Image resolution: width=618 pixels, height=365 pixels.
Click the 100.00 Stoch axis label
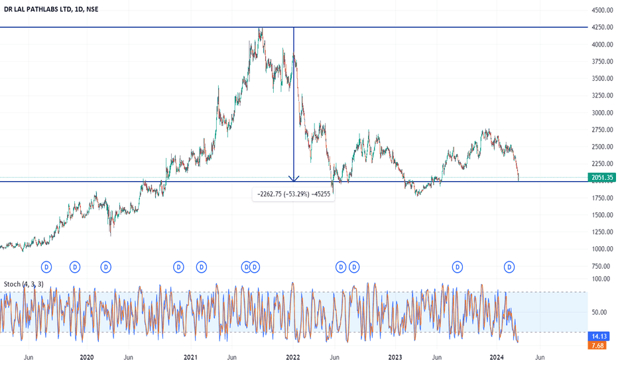(601, 279)
